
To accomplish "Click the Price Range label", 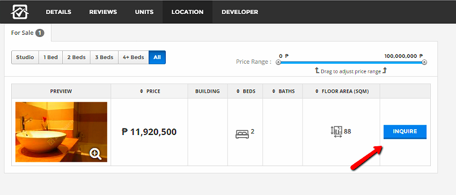I will [x=254, y=62].
